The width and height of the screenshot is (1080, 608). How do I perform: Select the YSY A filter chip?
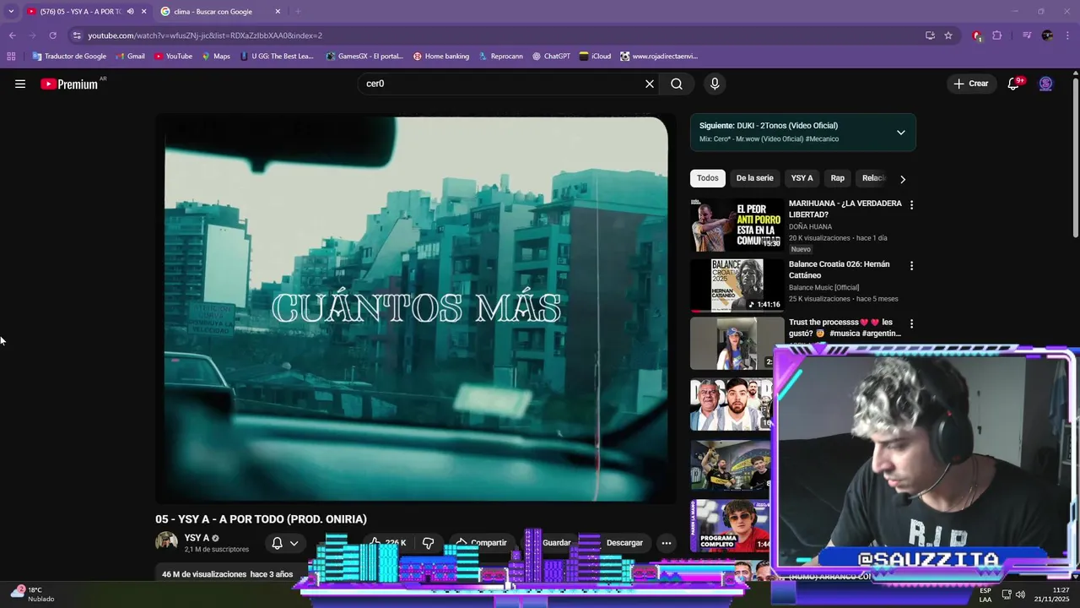coord(802,178)
